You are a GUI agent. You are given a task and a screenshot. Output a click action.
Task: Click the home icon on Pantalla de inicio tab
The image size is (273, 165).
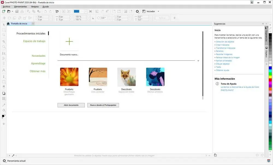(x=8, y=24)
